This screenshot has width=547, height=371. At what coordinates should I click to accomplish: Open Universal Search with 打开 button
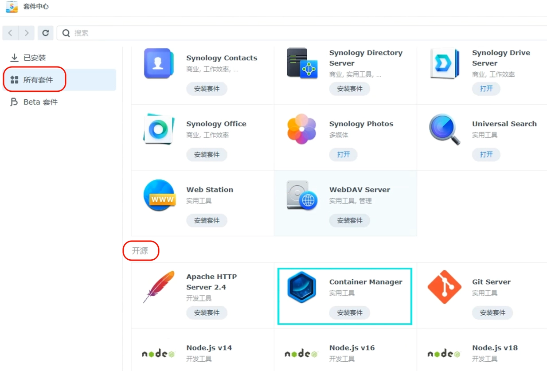click(x=486, y=155)
